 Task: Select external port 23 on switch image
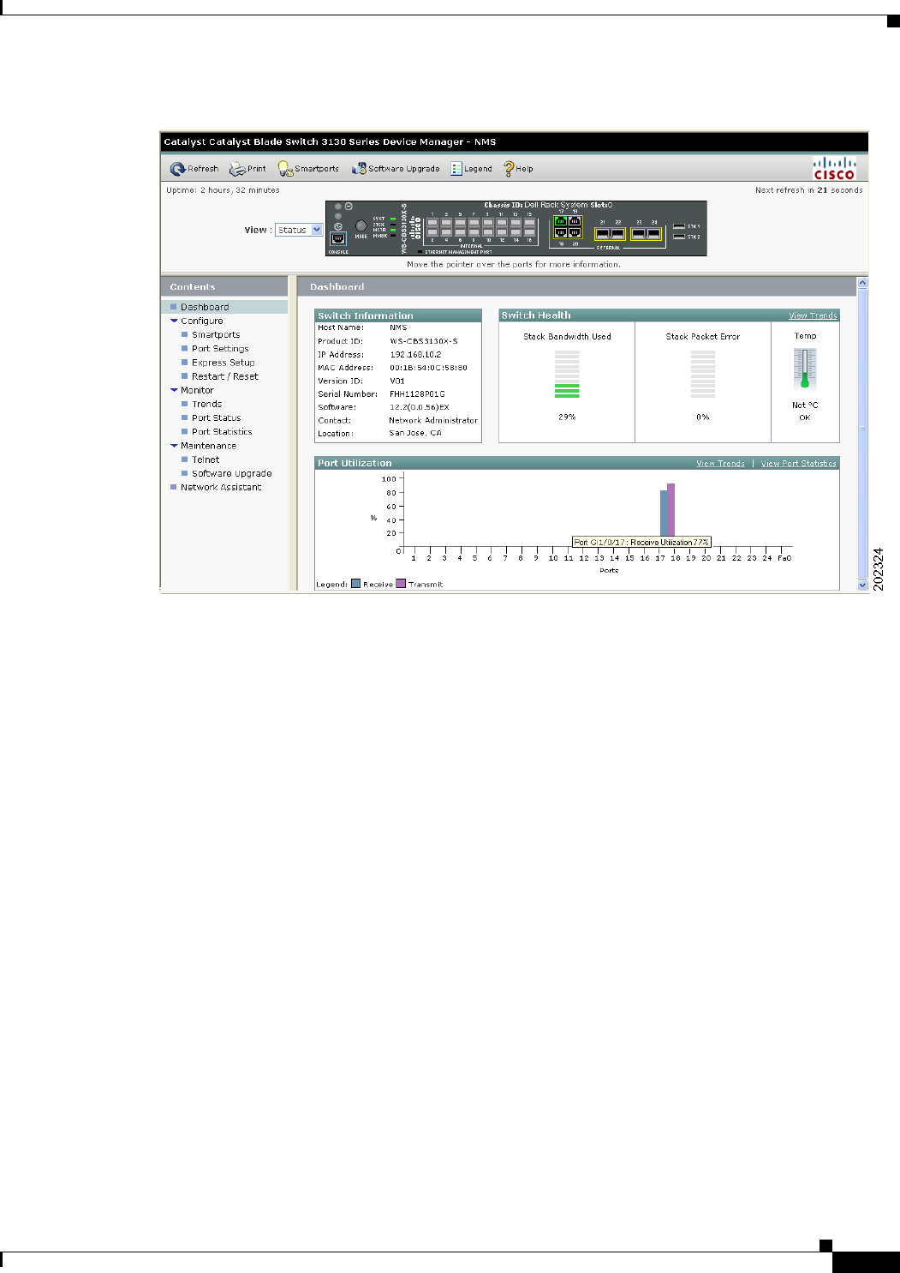(639, 233)
